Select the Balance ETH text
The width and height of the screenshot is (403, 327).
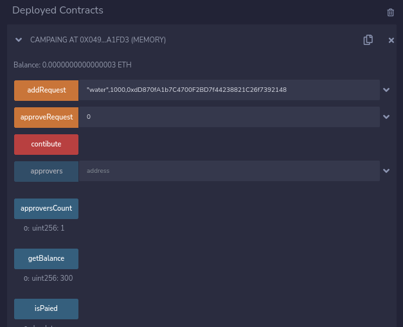[x=73, y=65]
